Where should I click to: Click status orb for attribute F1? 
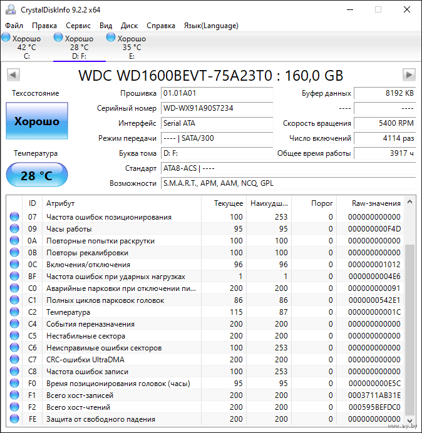tap(14, 395)
